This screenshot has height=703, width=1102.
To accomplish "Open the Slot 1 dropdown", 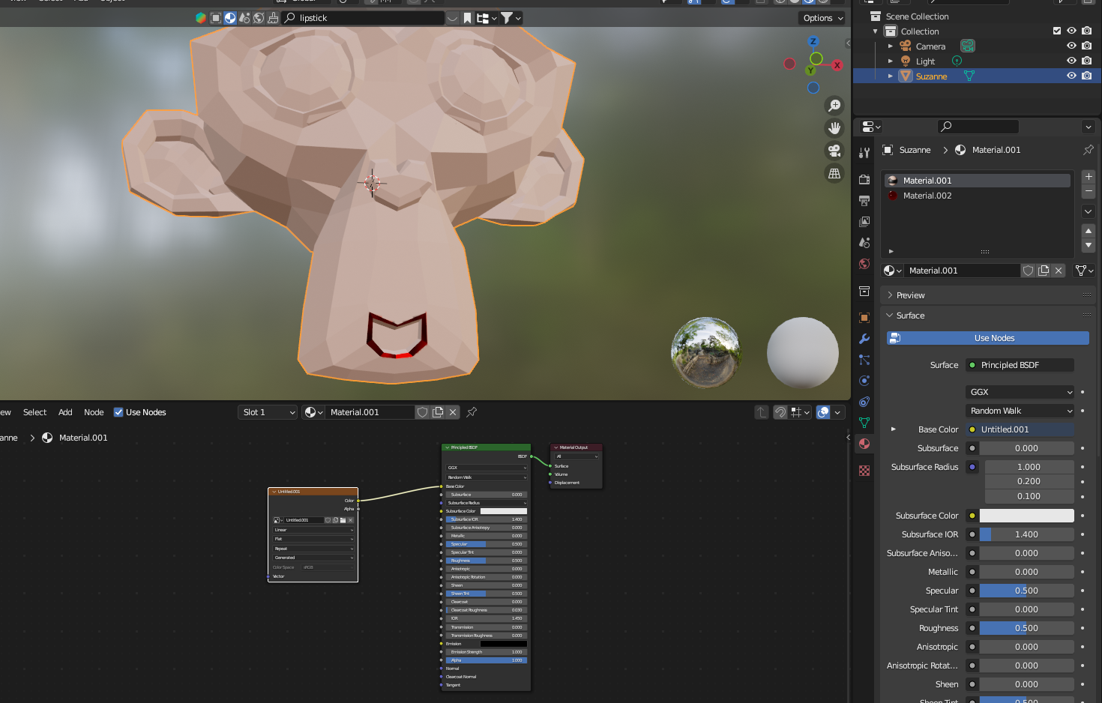I will click(x=268, y=412).
